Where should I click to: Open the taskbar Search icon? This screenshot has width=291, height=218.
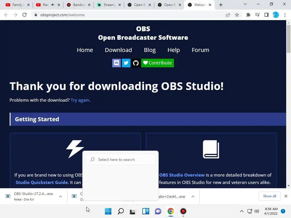coord(120,211)
